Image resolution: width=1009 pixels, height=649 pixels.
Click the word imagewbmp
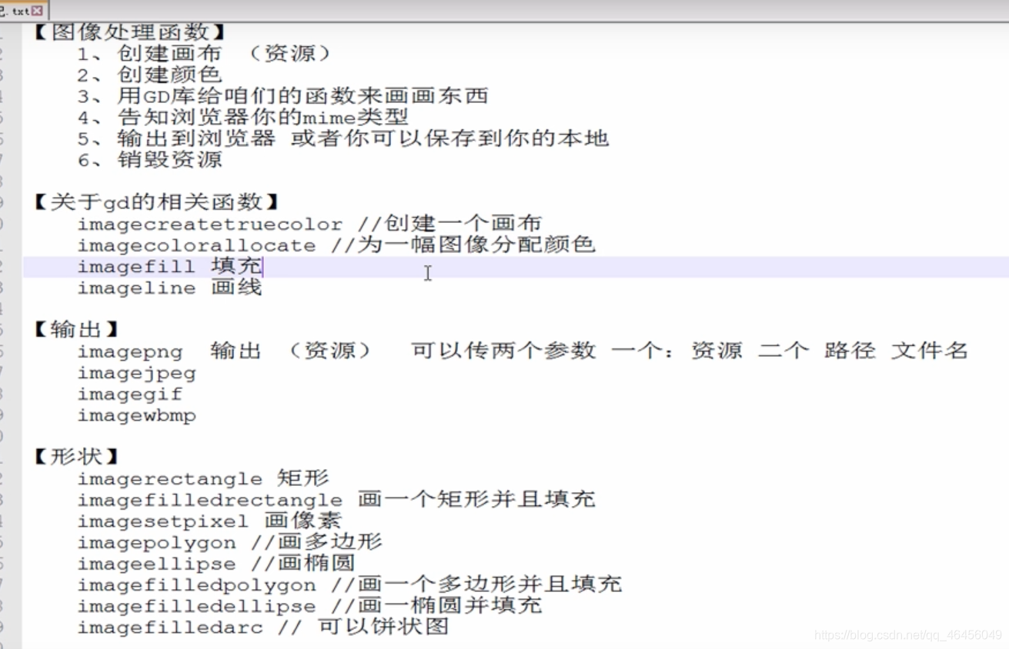coord(136,416)
